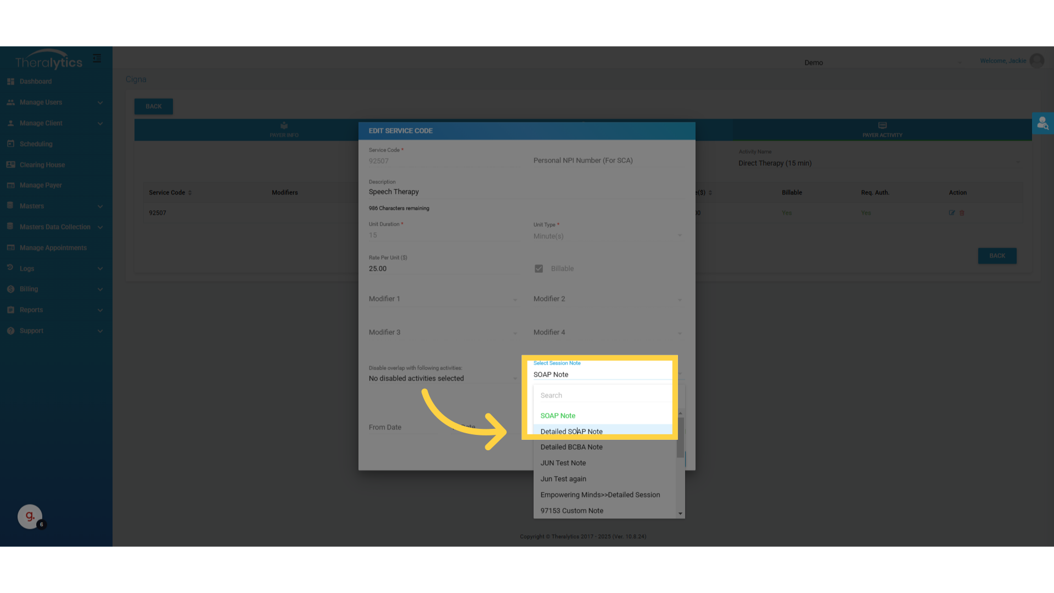Click the Grammarly floating badge
The image size is (1054, 593).
click(x=30, y=516)
